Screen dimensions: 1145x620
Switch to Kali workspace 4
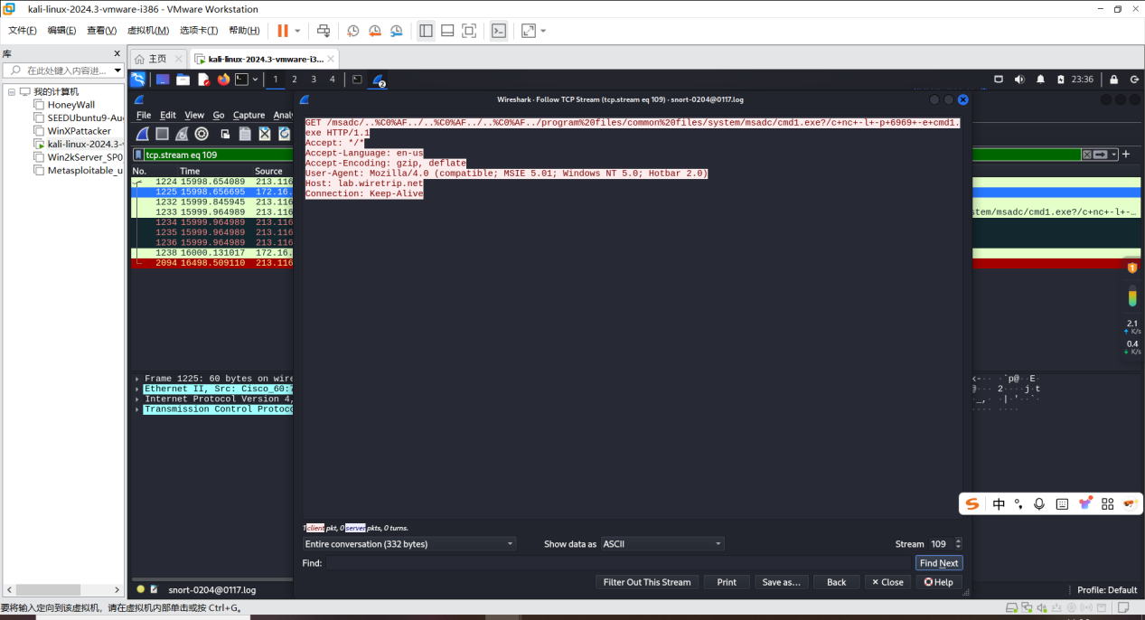333,80
